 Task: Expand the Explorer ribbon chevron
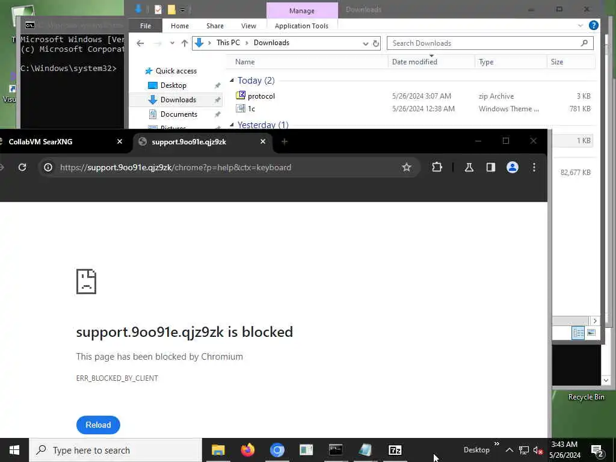tap(581, 25)
